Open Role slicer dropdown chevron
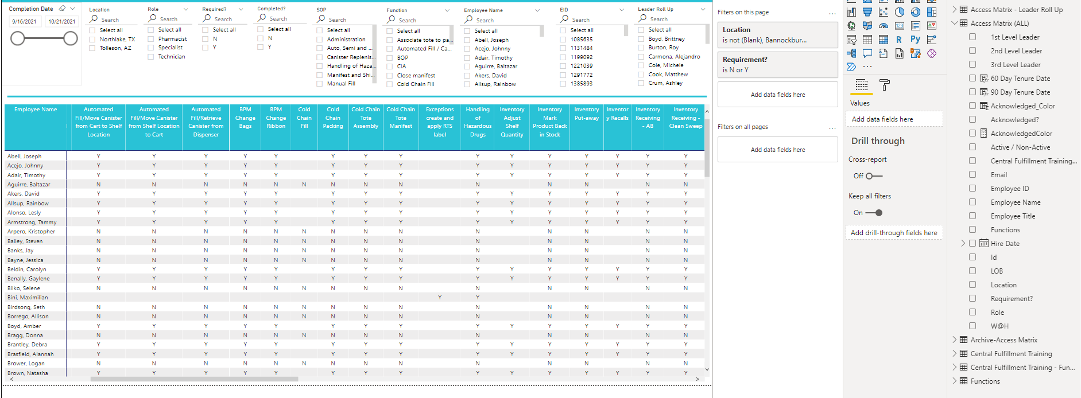 [x=185, y=9]
